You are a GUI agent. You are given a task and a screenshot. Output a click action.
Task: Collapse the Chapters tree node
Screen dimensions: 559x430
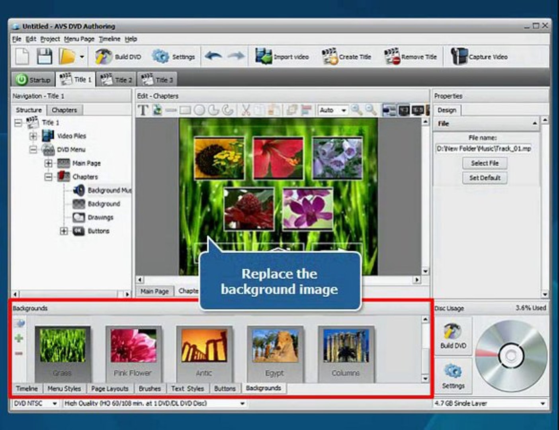pyautogui.click(x=49, y=177)
